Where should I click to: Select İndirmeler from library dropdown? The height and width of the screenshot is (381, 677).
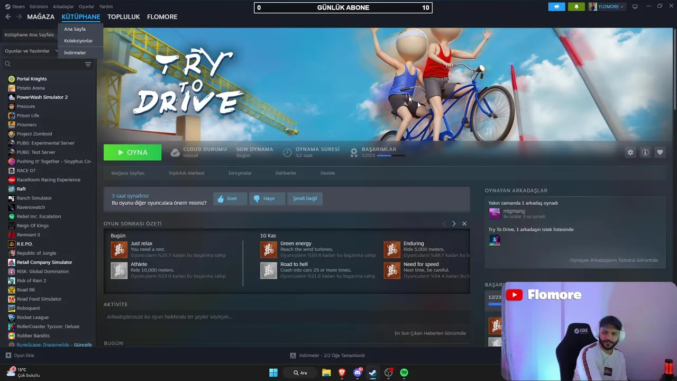pos(75,53)
